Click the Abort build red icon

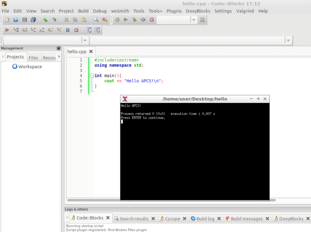[x=152, y=20]
